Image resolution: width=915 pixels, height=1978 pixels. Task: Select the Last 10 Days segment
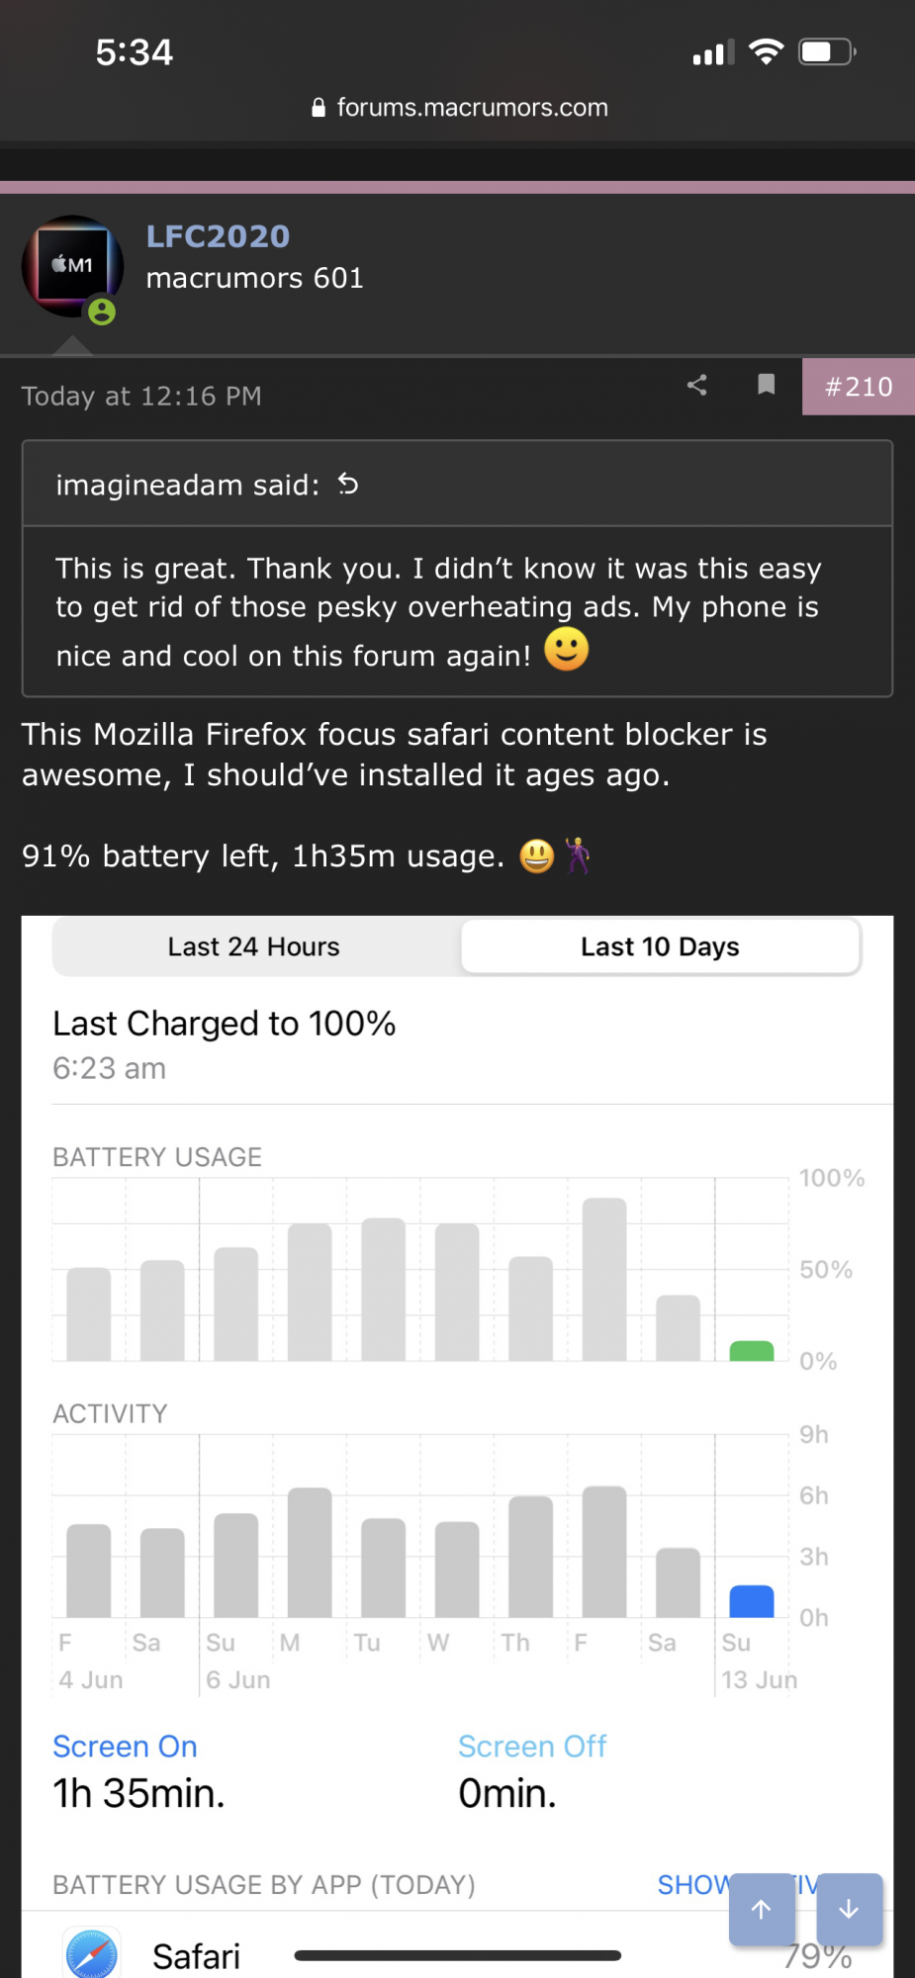(x=660, y=946)
